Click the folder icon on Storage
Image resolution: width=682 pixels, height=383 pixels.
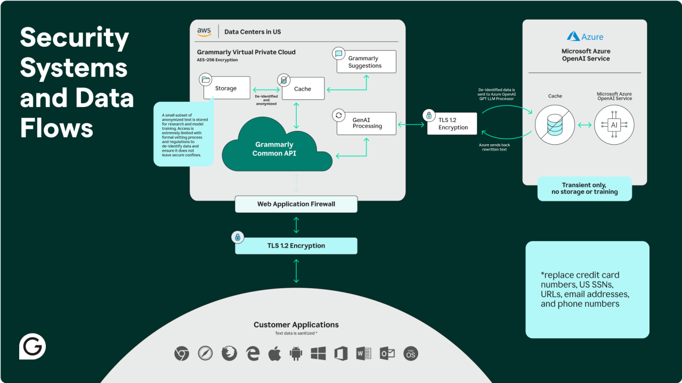205,80
